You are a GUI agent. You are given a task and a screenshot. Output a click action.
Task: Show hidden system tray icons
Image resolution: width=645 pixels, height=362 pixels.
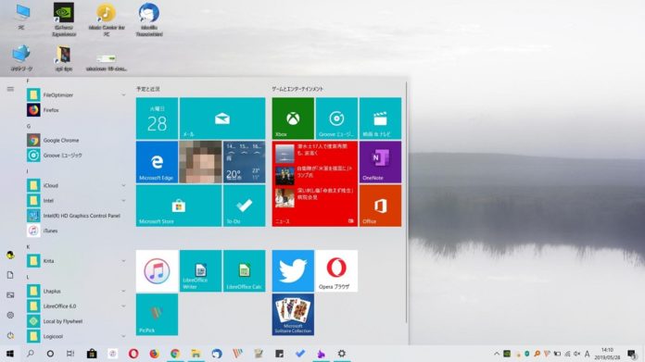497,354
